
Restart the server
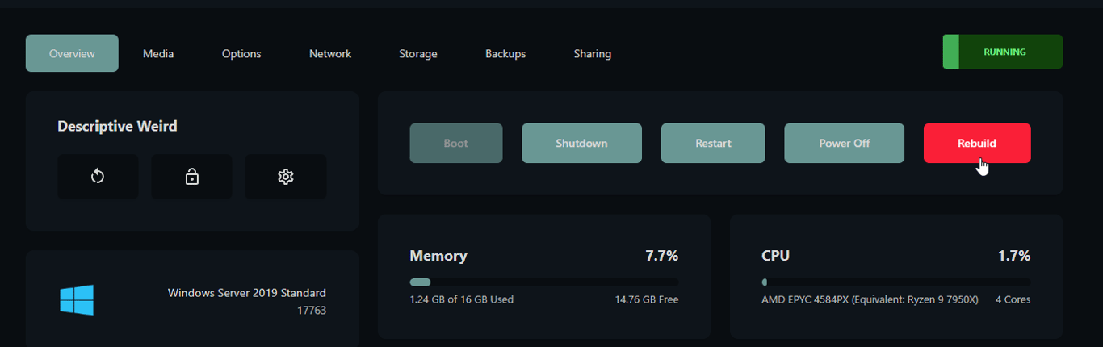[x=713, y=144]
